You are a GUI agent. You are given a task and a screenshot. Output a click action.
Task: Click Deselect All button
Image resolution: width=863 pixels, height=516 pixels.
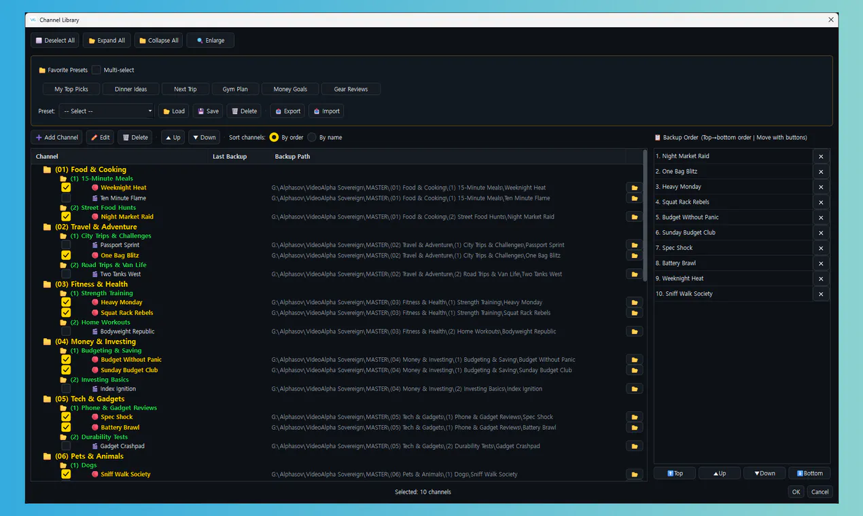click(x=55, y=41)
